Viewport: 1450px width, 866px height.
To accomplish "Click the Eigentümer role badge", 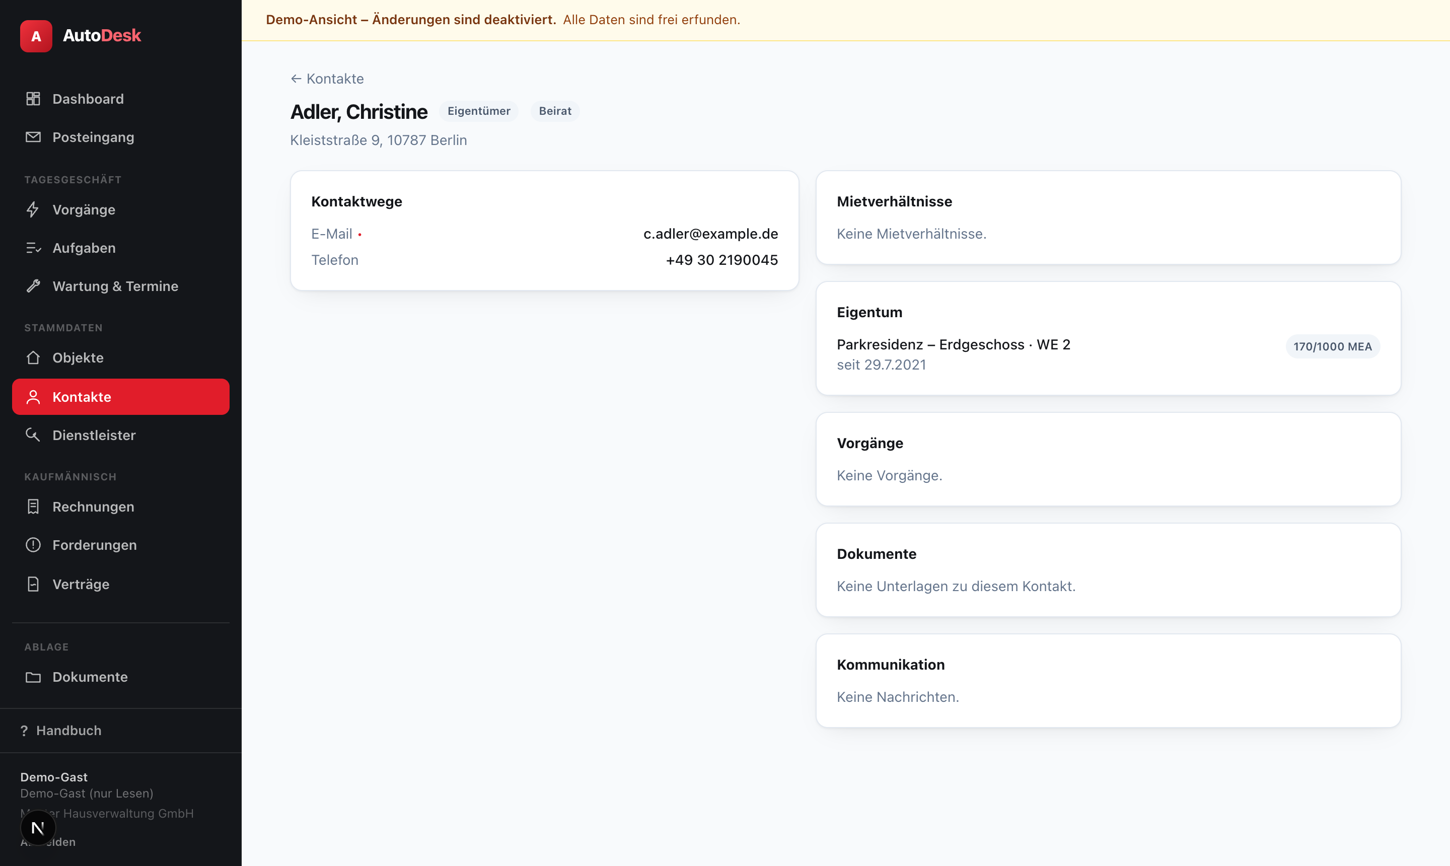I will click(x=479, y=111).
